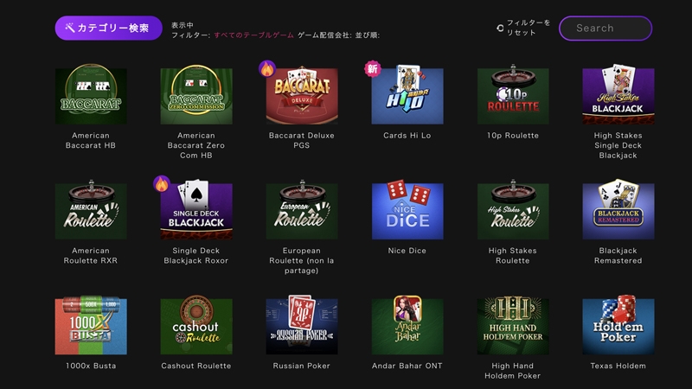Open High Stakes Roulette thumbnail
692x389 pixels.
(x=513, y=210)
